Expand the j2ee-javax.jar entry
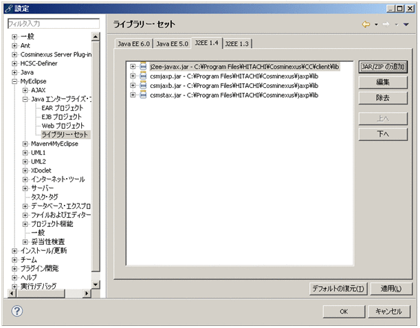 133,66
